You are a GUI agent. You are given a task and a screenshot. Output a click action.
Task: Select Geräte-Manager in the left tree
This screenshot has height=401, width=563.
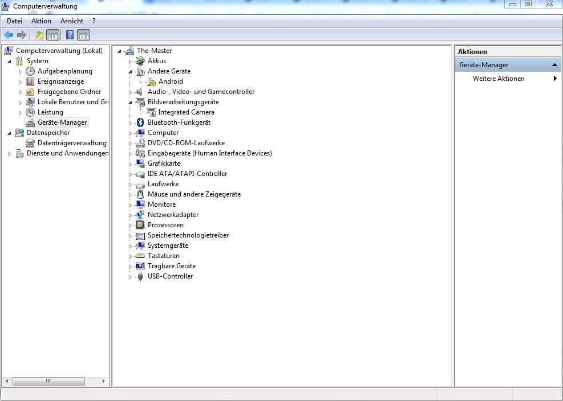click(62, 122)
